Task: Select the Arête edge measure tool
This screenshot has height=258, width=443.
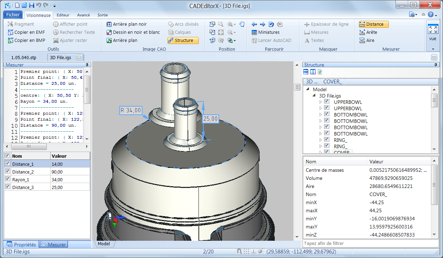Action: 368,32
